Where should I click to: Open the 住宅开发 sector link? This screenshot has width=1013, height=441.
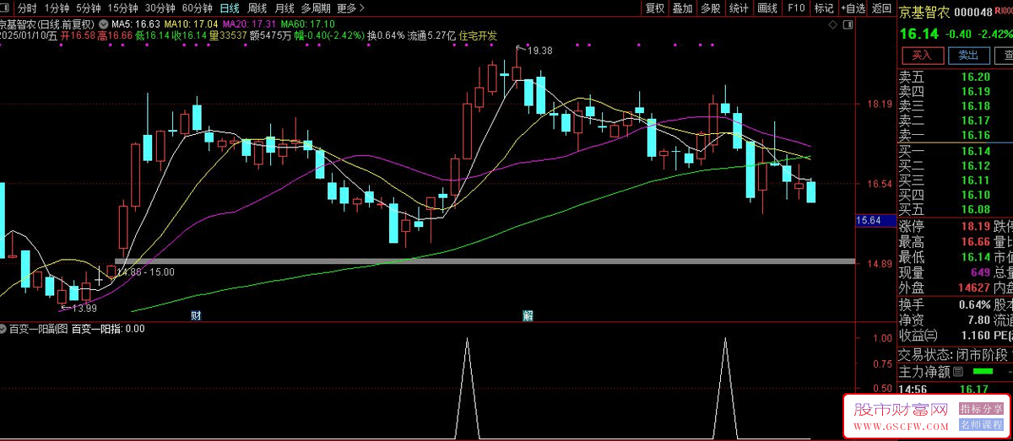point(478,36)
